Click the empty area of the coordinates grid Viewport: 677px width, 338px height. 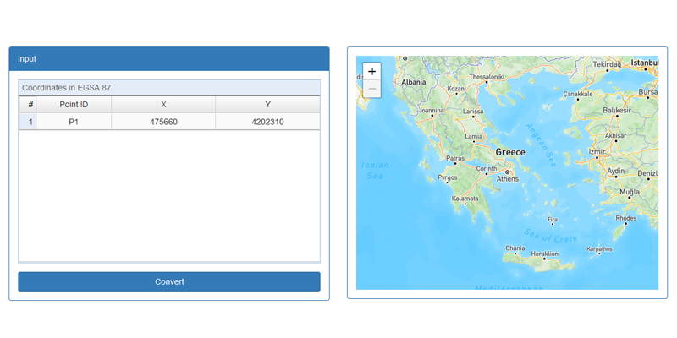pos(169,194)
